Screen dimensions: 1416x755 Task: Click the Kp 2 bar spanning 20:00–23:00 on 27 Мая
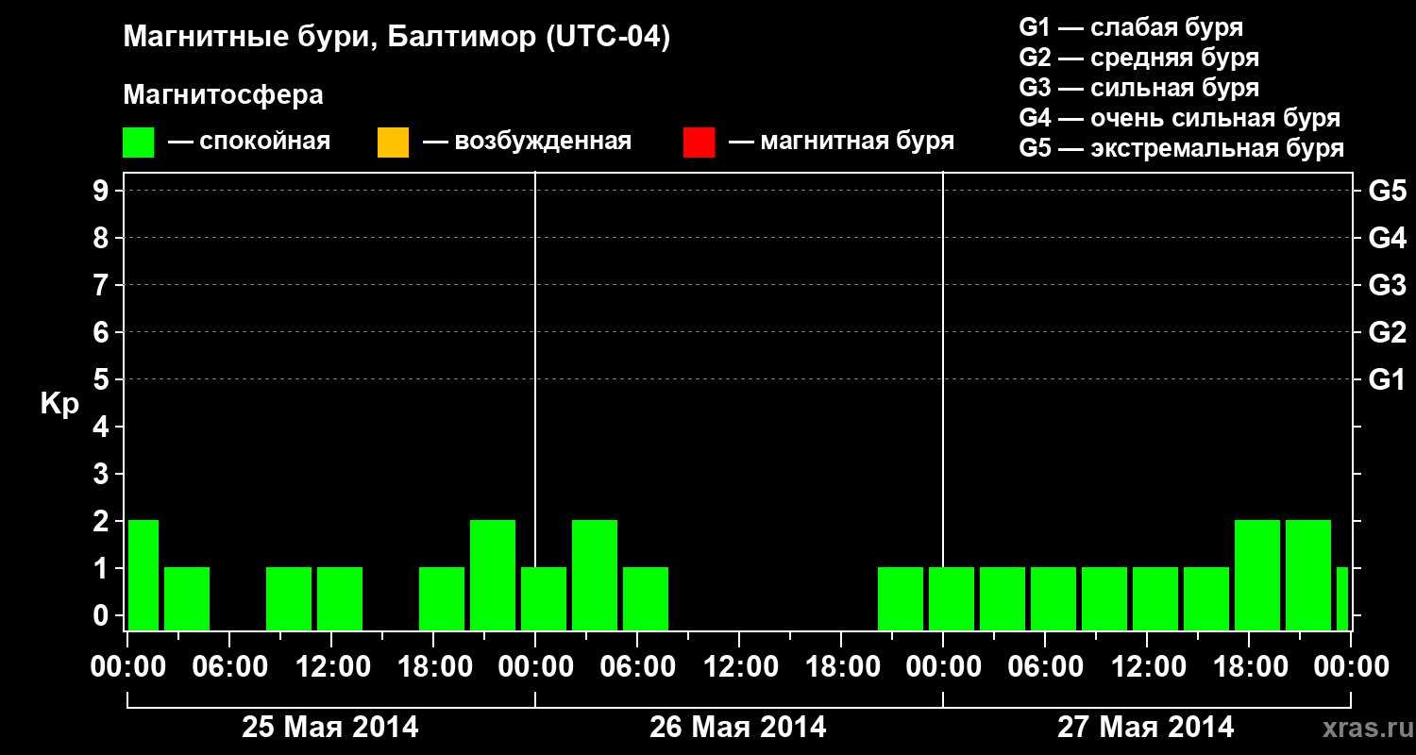click(1308, 576)
